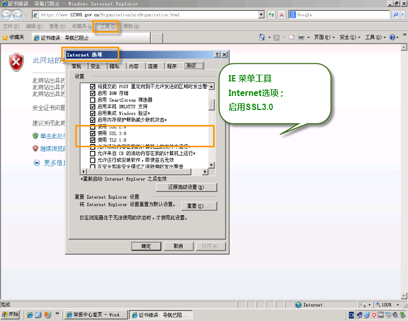Switch to the 安全 tab in Internet 选项
This screenshot has width=408, height=321.
[x=95, y=66]
